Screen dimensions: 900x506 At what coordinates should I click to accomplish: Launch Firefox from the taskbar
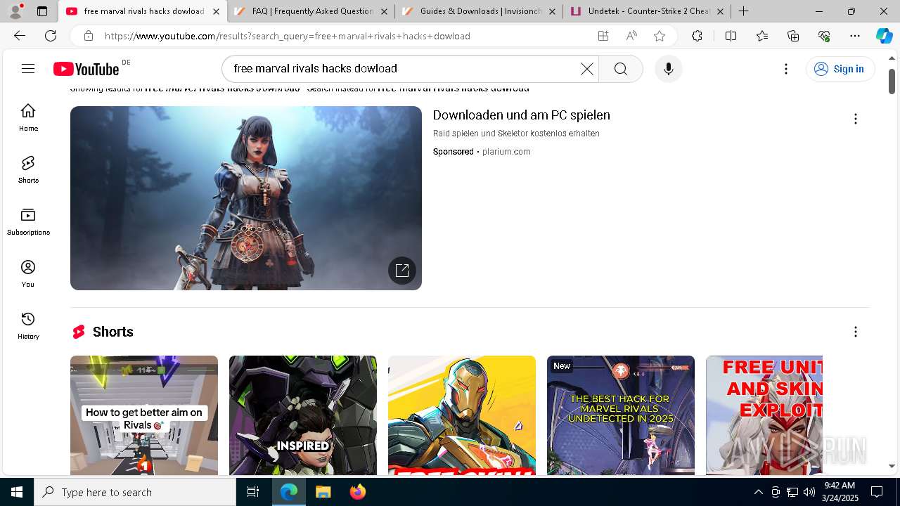click(357, 492)
